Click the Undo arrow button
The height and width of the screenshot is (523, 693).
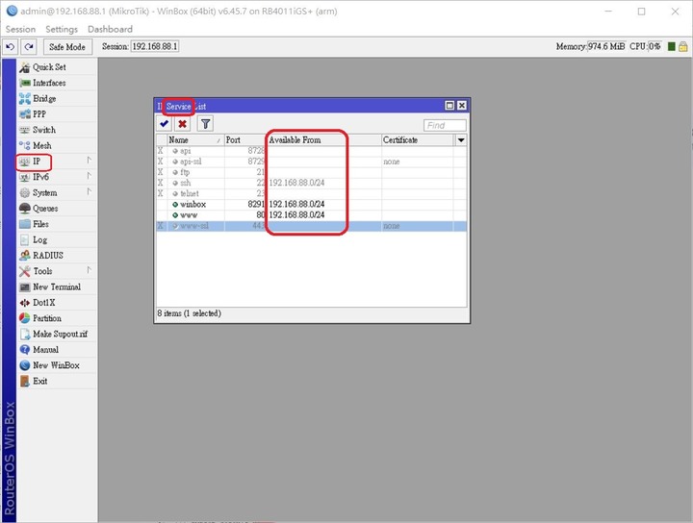pos(11,46)
